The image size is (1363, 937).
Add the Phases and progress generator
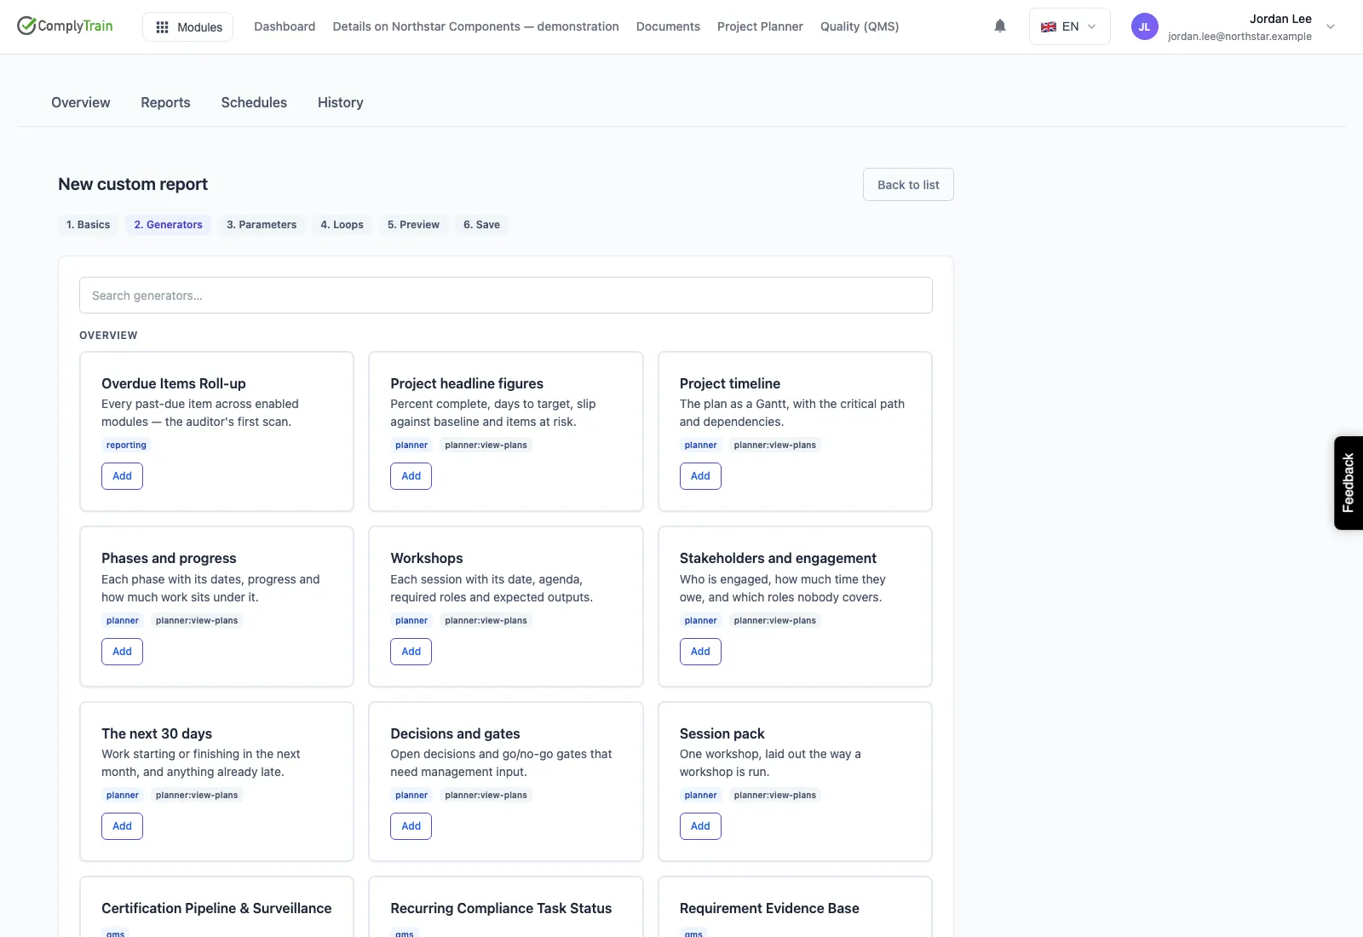122,652
